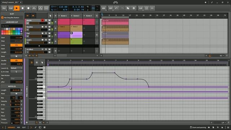Screen dimensions: 231x130
Task: Solo the Bassline track
Action: (46, 27)
